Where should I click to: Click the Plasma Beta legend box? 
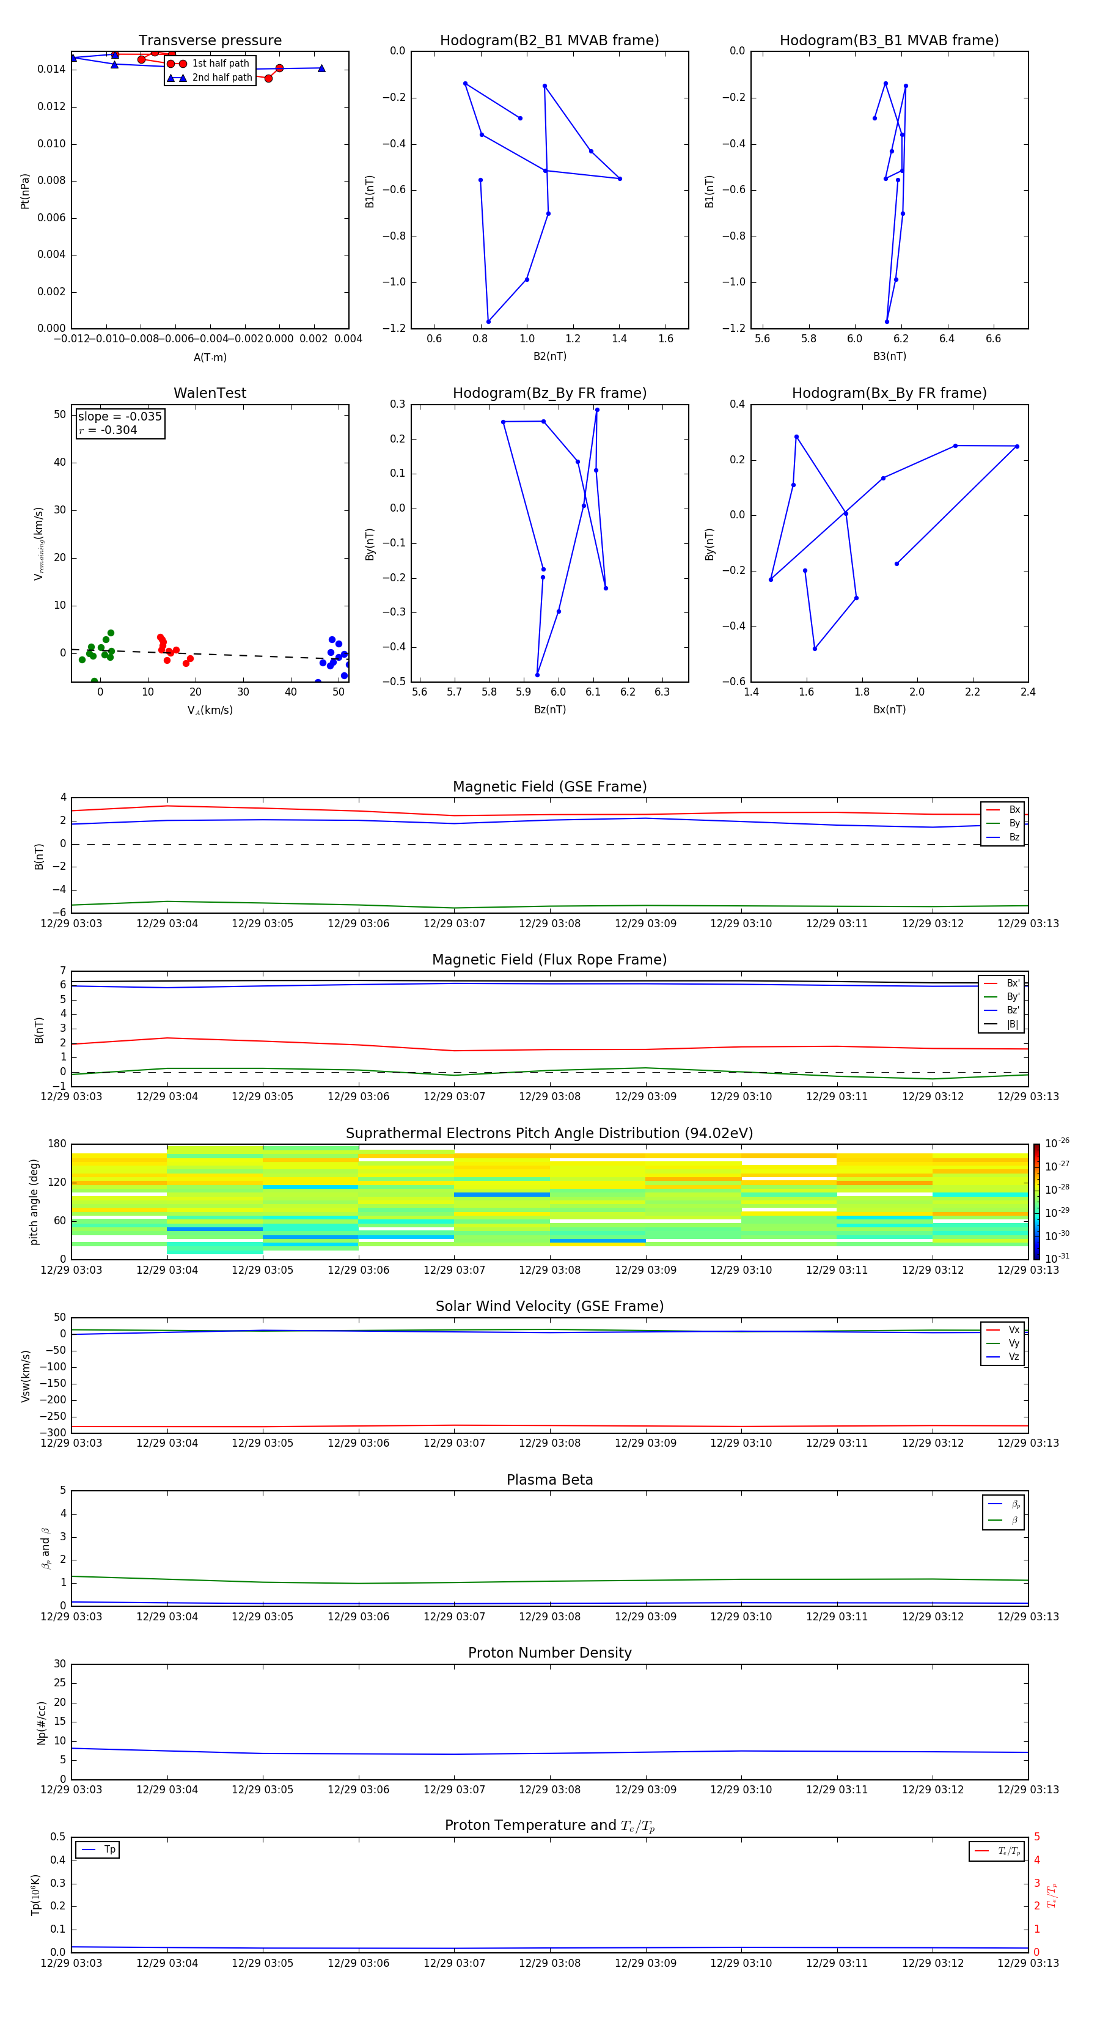1003,1512
